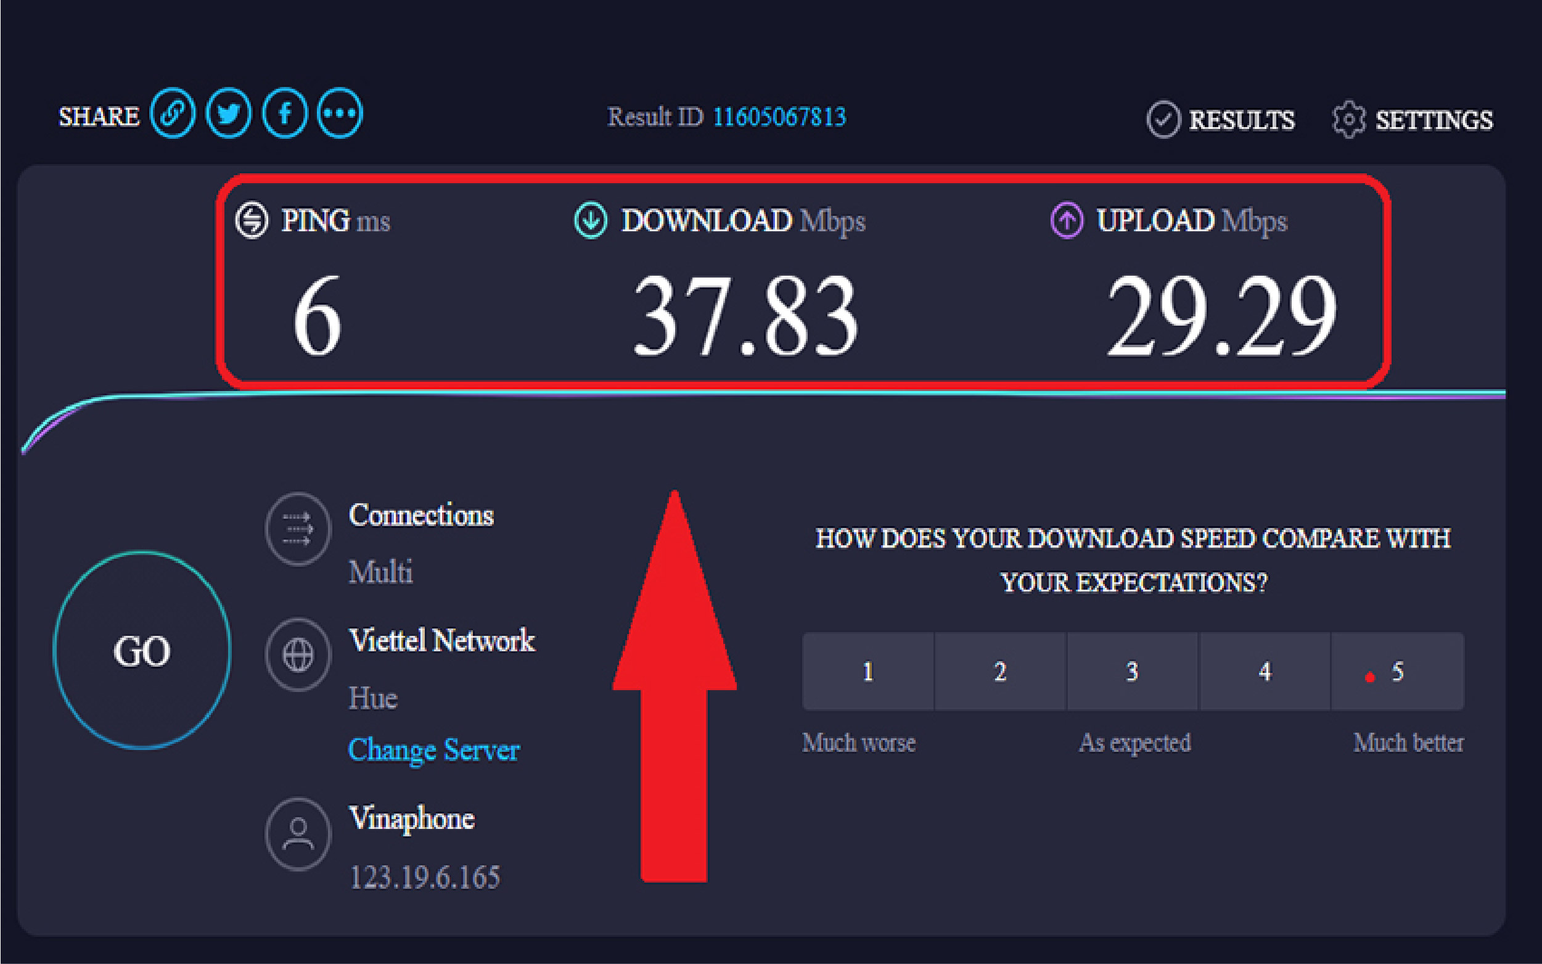Select rating 5 Much better
Screen dimensions: 1542x964
1397,672
